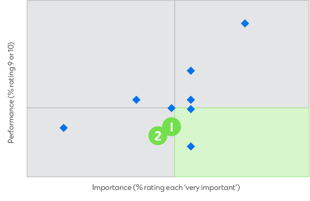Click the green circle numbered 1
The height and width of the screenshot is (201, 310).
pyautogui.click(x=171, y=127)
